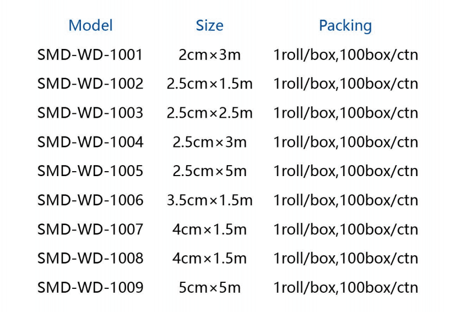Click packing text in SMD-WD-1001 row
Viewport: 462px width, 312px height.
coord(346,55)
